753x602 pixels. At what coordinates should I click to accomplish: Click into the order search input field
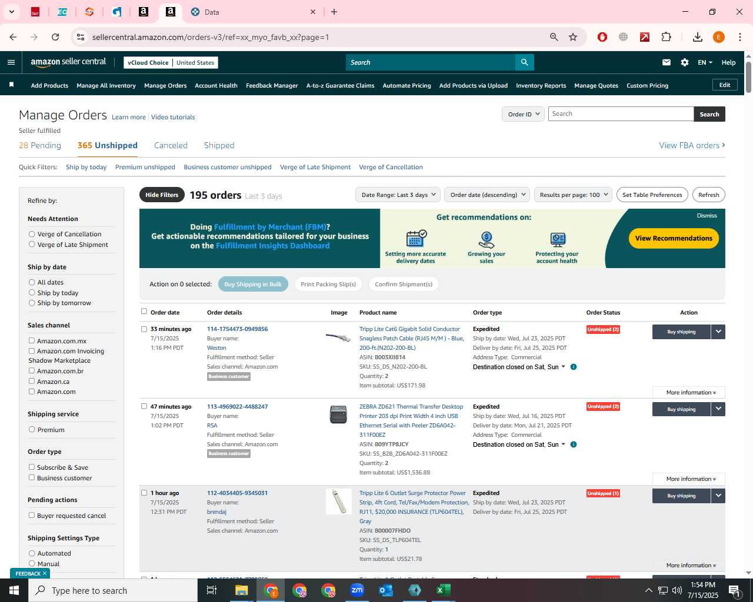(621, 114)
